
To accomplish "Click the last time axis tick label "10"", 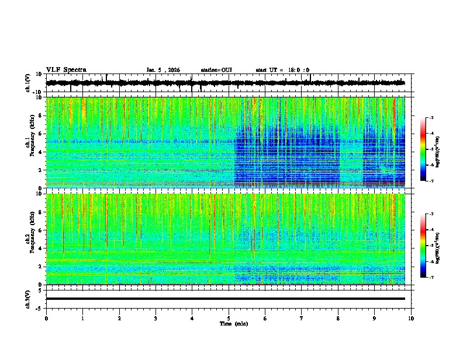I will pos(411,318).
